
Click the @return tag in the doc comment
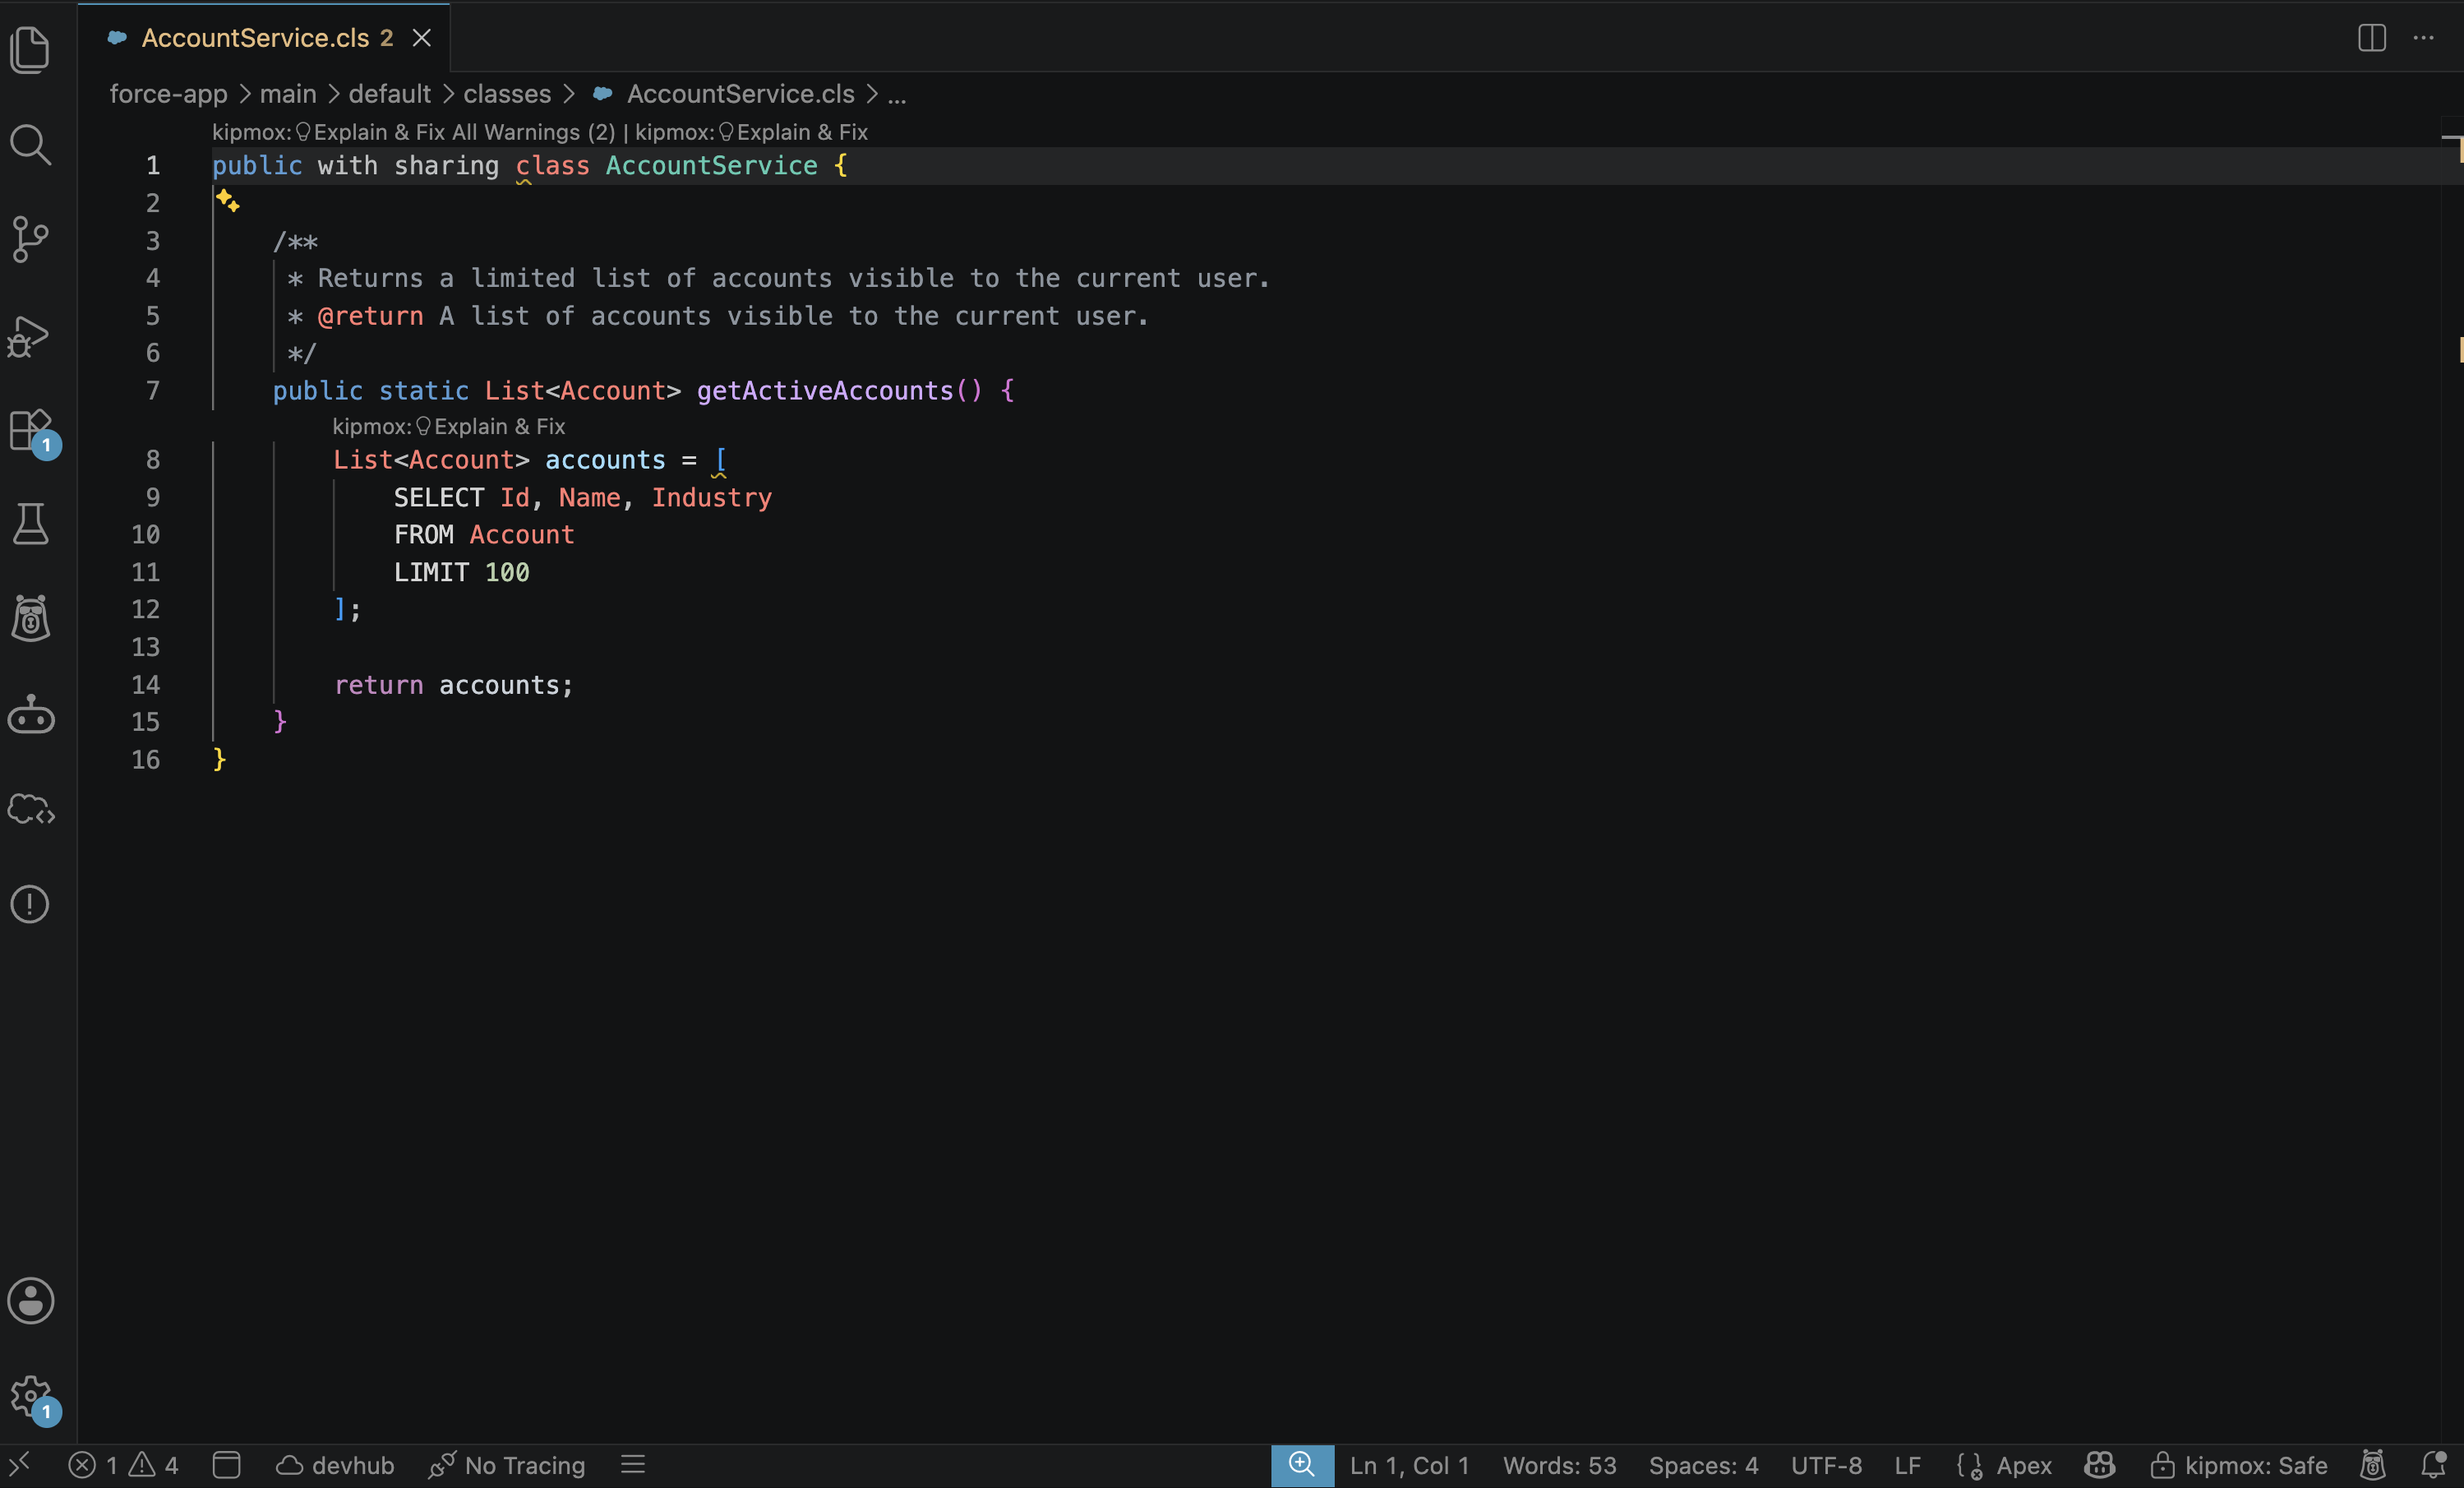(370, 316)
